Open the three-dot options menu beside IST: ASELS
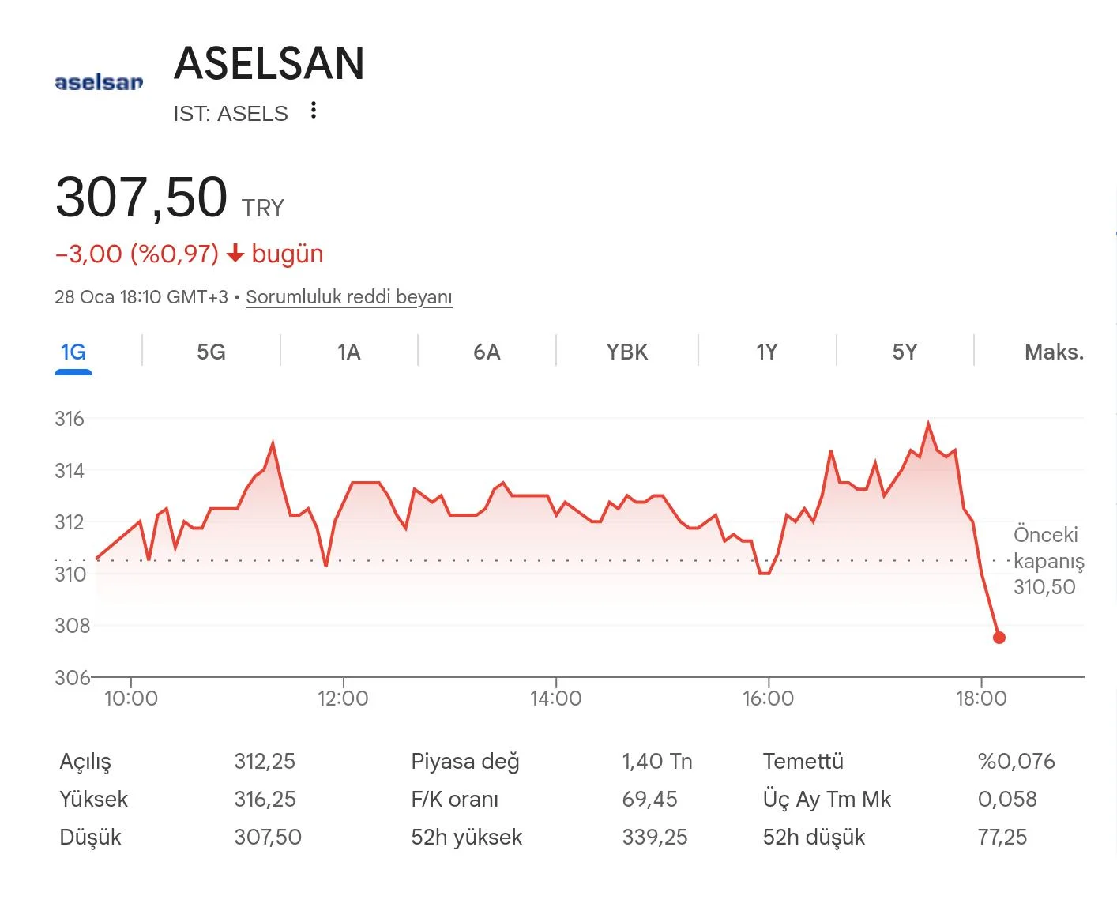This screenshot has height=911, width=1117. click(314, 111)
